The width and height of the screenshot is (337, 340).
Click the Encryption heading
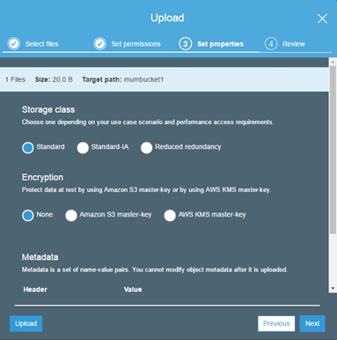click(x=42, y=177)
